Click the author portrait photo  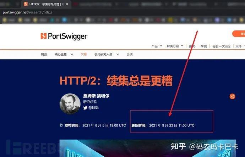(x=70, y=104)
